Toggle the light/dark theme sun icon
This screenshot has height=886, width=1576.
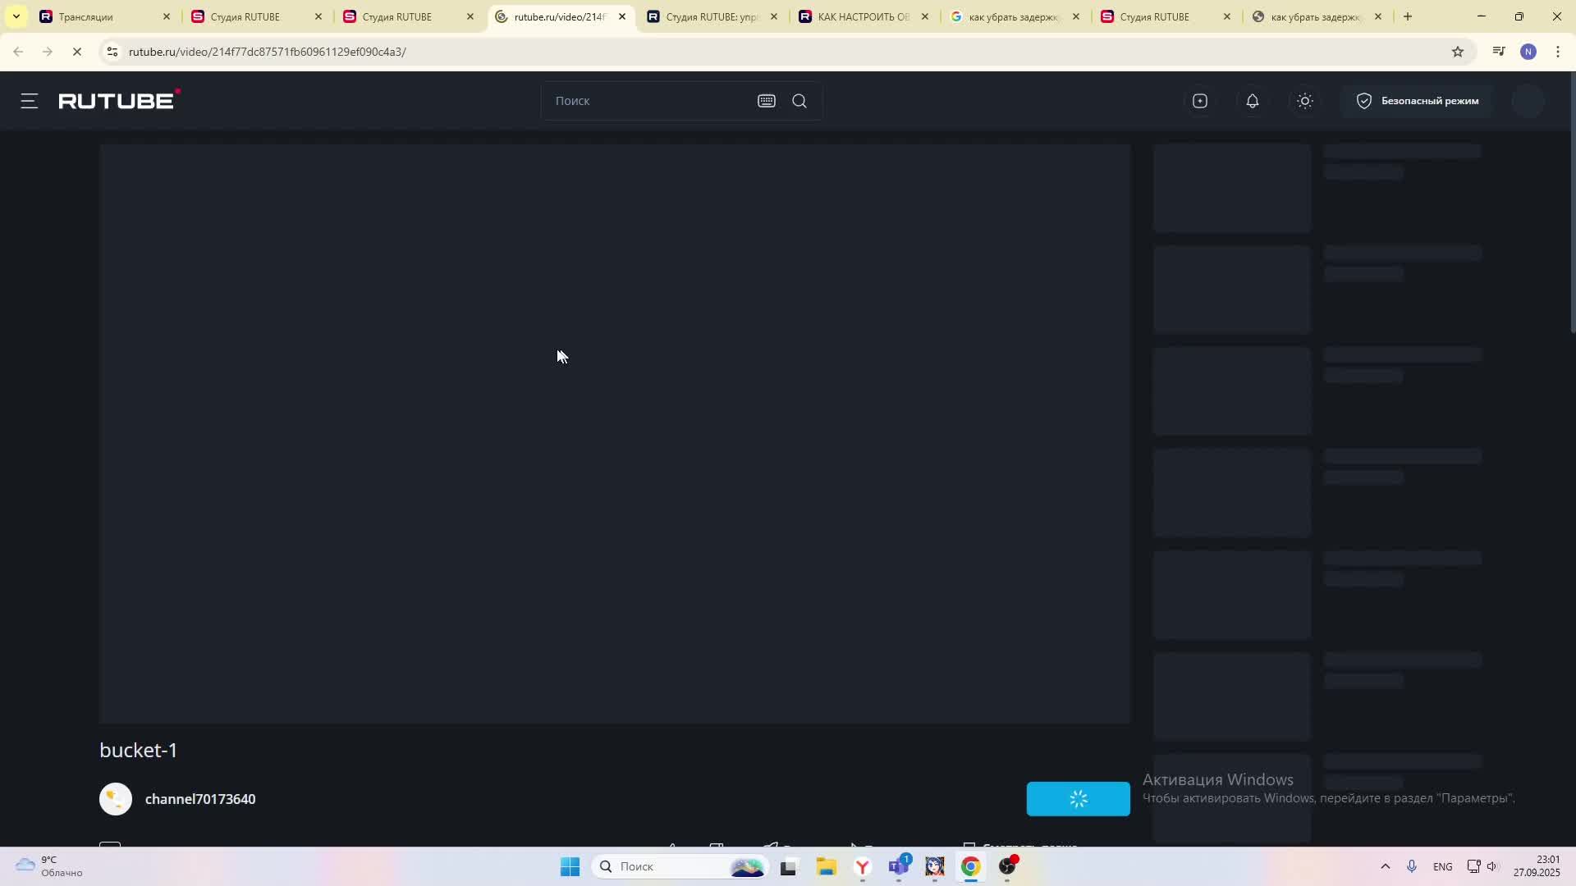point(1304,101)
